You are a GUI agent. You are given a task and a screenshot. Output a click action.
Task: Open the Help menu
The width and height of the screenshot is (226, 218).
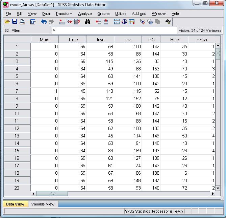(175, 14)
